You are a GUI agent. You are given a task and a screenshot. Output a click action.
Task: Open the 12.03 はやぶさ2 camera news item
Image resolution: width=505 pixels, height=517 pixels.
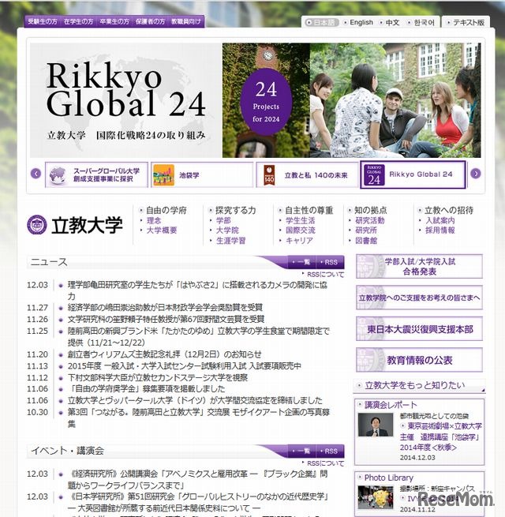point(197,290)
